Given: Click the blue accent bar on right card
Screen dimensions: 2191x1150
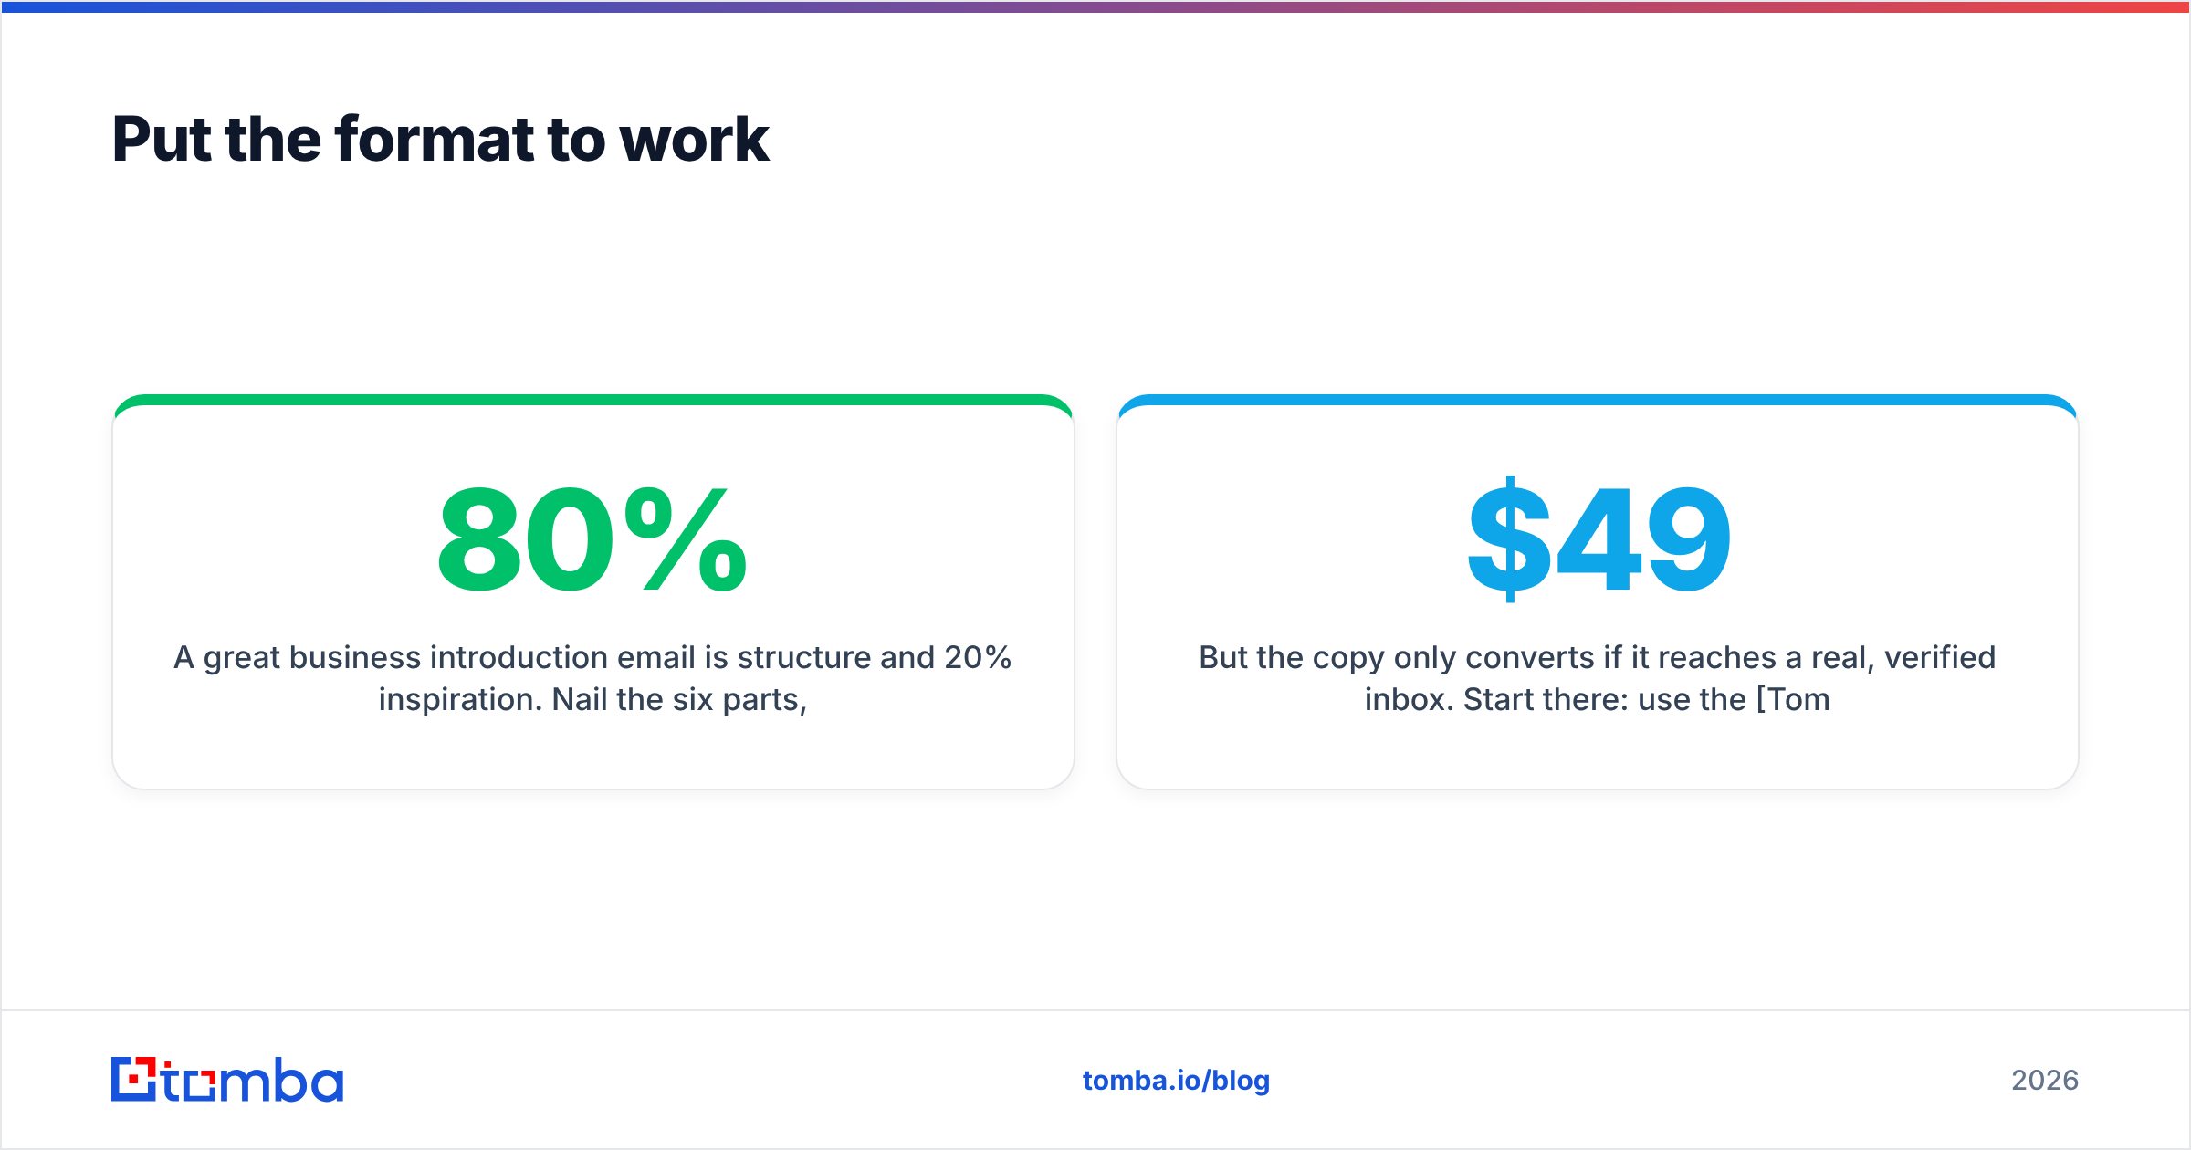Looking at the screenshot, I should 1598,400.
